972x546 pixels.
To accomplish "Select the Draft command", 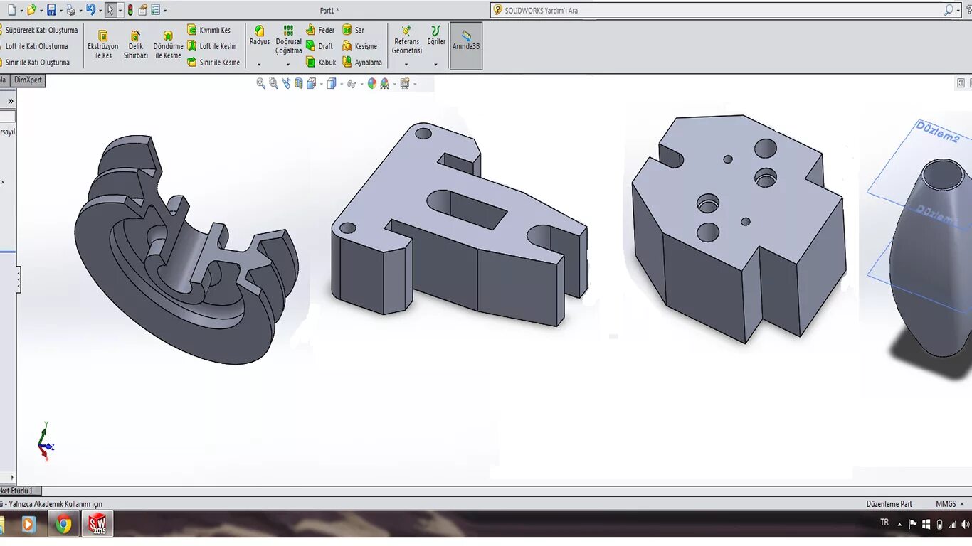I will [x=319, y=46].
